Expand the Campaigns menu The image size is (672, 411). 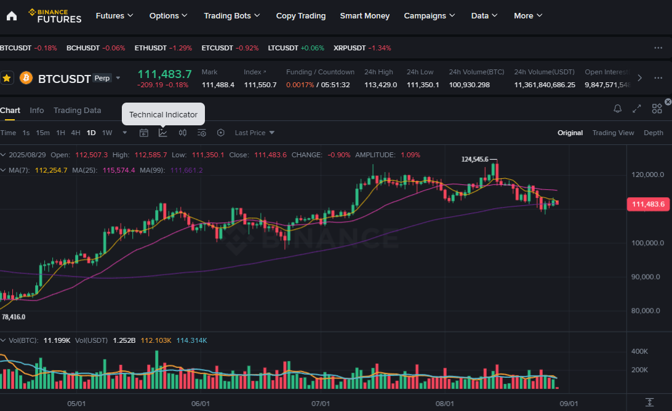(x=430, y=16)
